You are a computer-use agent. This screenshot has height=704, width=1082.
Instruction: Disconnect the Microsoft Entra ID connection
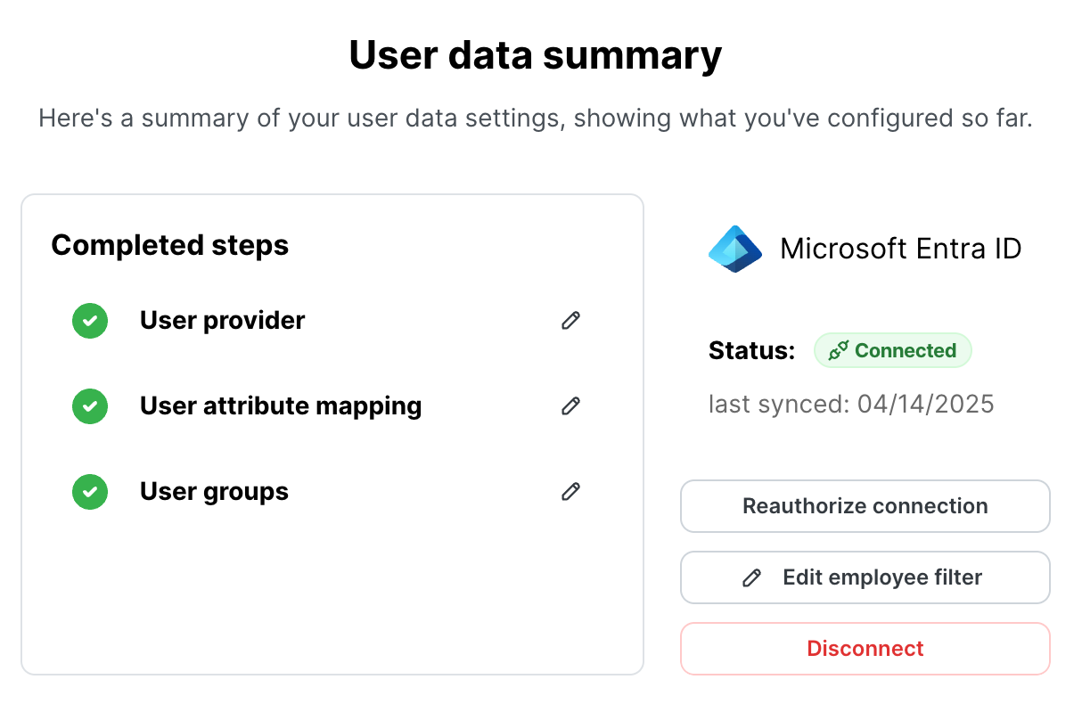pyautogui.click(x=865, y=649)
